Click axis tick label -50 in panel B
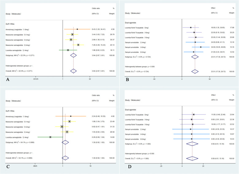 [x=154, y=79]
